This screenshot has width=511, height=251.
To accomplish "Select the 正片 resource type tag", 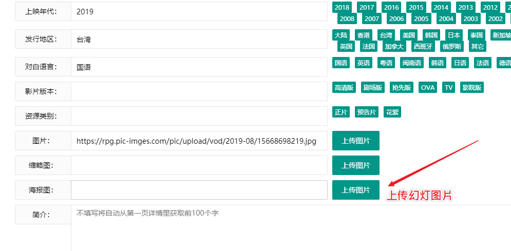I will tap(341, 112).
